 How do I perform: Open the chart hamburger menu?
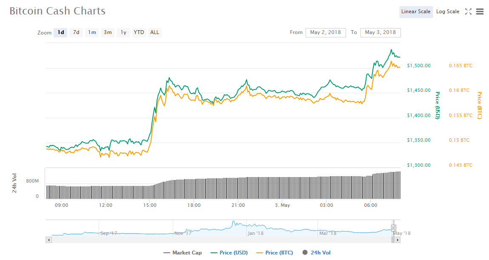coord(480,12)
